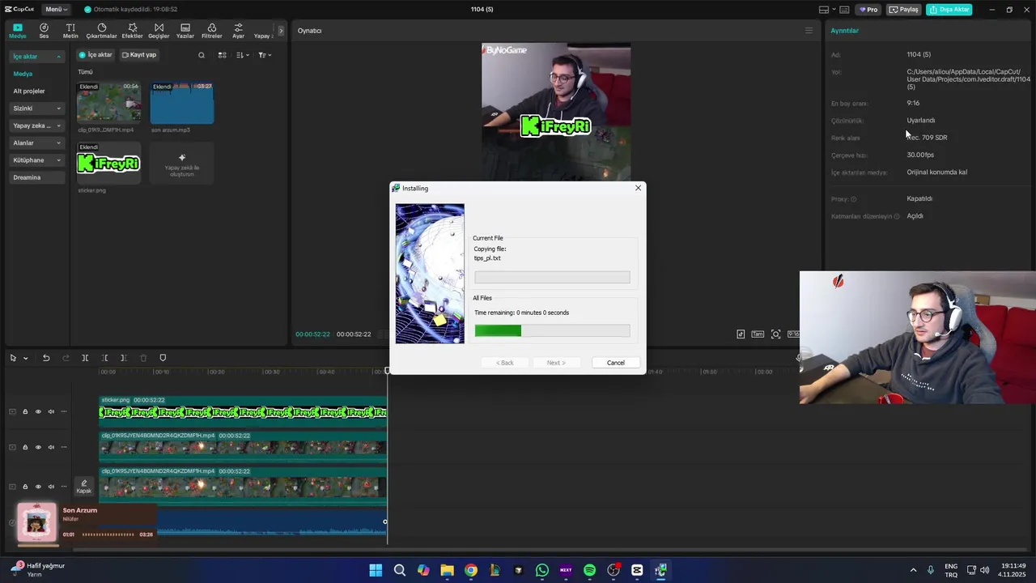The image size is (1036, 583).
Task: Hide the middle clip video track
Action: click(38, 447)
